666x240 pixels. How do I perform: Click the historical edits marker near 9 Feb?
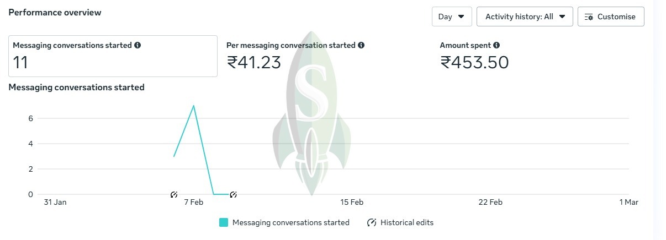(x=233, y=194)
